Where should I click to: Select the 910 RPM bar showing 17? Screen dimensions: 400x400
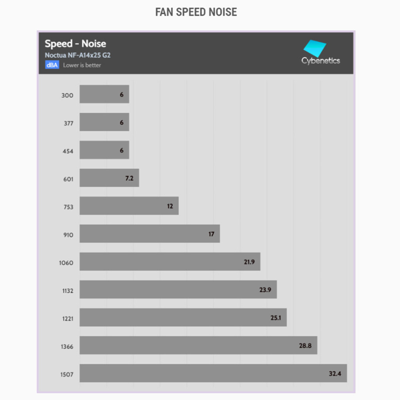(x=150, y=234)
